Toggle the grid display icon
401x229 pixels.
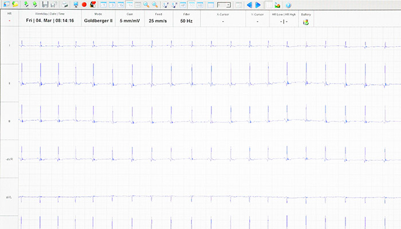268,5
